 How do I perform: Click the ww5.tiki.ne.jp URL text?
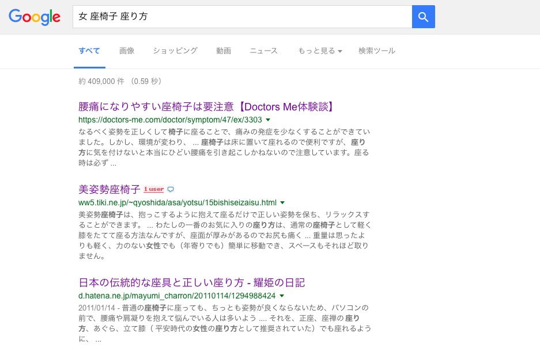(178, 203)
